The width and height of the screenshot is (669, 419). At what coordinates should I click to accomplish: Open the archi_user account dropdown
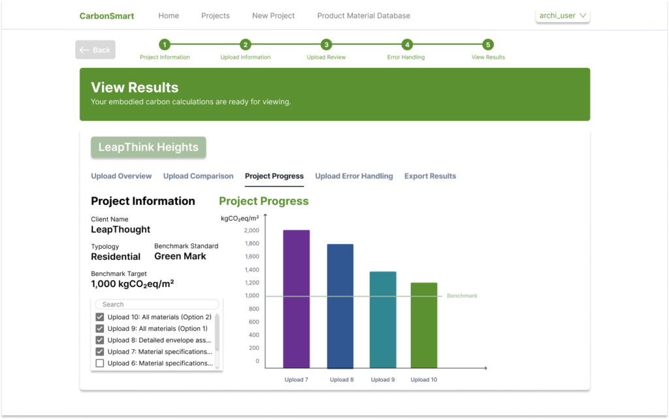[x=562, y=15]
